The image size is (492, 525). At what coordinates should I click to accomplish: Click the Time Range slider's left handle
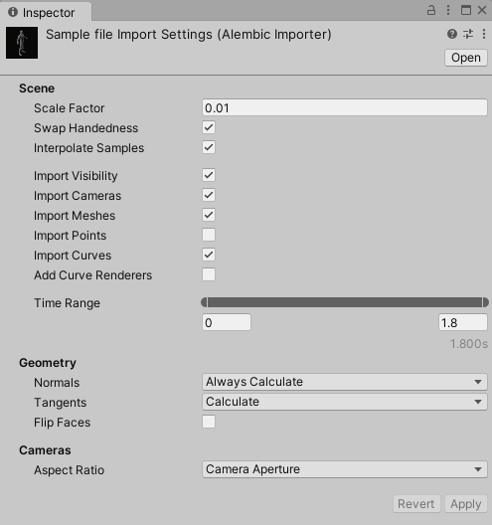pos(204,302)
